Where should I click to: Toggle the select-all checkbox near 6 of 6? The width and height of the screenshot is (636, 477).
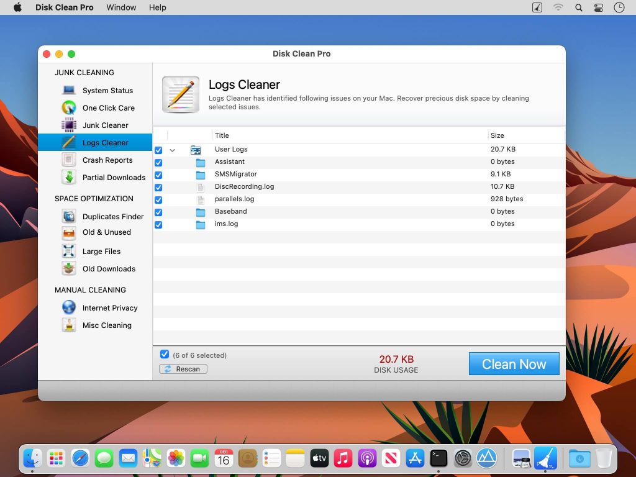click(164, 354)
